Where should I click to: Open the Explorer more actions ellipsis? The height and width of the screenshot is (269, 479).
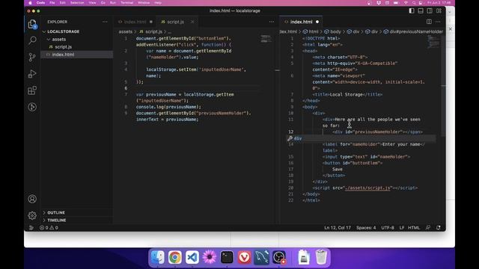[x=105, y=22]
